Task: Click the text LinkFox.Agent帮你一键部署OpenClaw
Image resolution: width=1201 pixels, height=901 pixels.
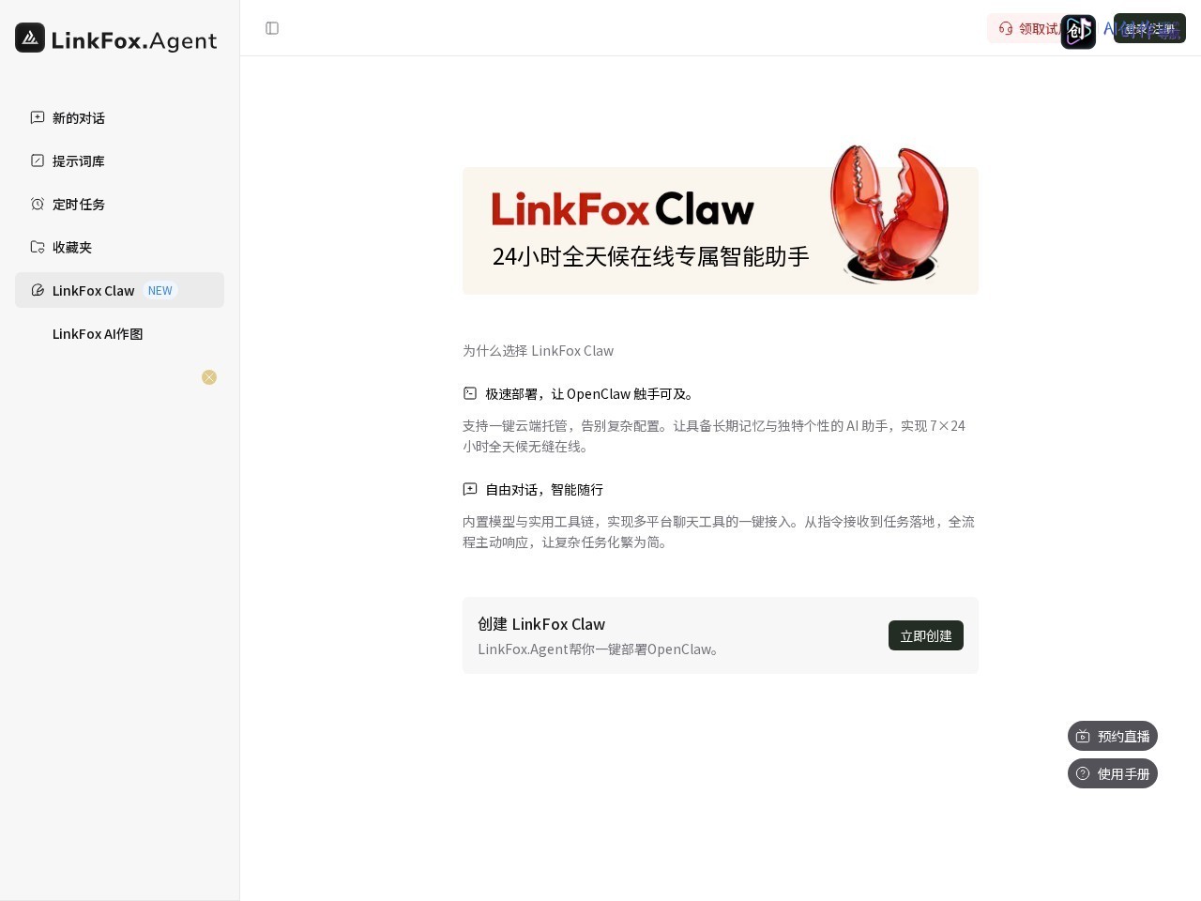Action: (x=600, y=649)
